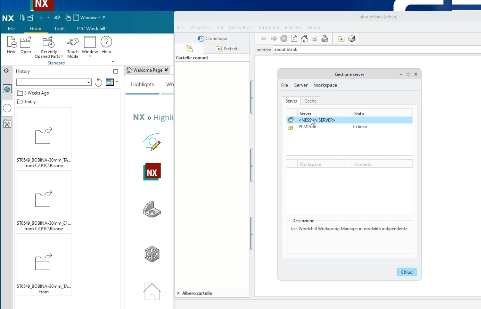
Task: Click the Chiudi button
Action: pos(407,272)
